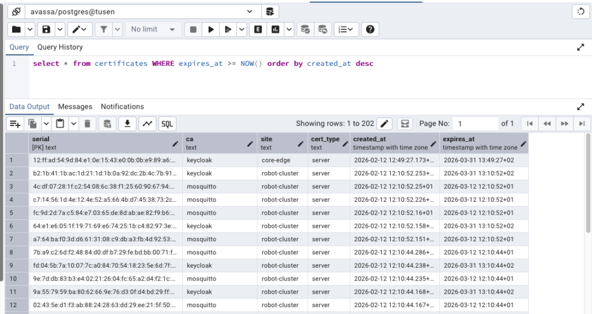This screenshot has width=592, height=314.
Task: Click the Explain Analyze chart icon
Action: pos(276,29)
